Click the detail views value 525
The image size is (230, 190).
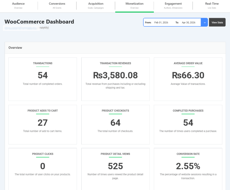(116, 166)
